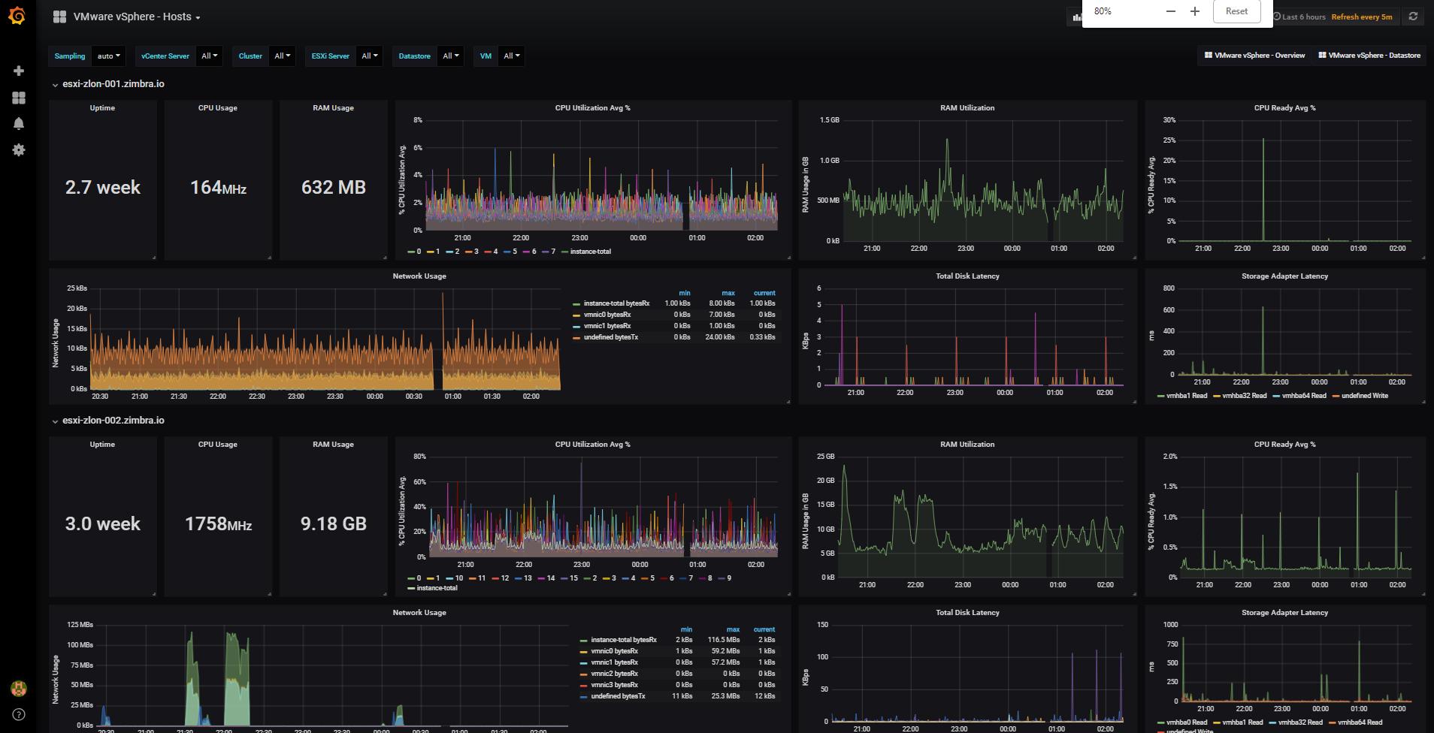Open Configuration via the gear icon
Viewport: 1434px width, 733px height.
tap(17, 149)
